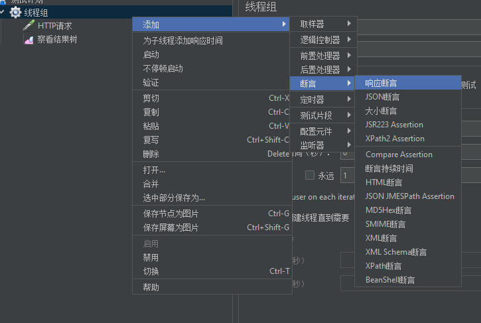Click 禁用 to disable the element
481x323 pixels.
point(211,257)
